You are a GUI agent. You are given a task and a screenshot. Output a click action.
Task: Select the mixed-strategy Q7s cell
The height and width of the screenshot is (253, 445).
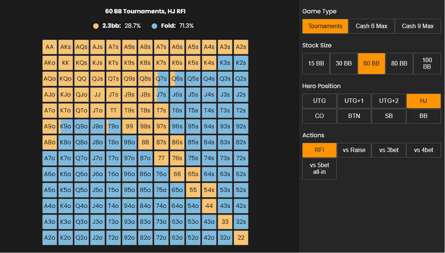tap(161, 79)
